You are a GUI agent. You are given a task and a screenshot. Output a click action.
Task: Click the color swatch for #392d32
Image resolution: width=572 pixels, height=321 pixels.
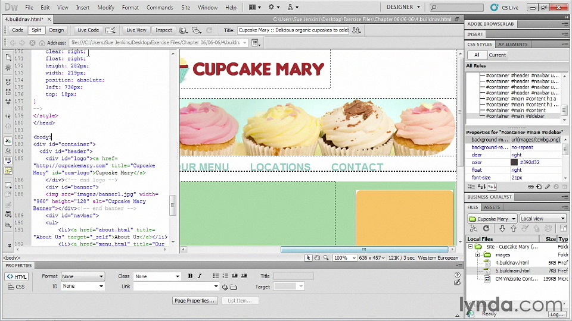point(514,162)
